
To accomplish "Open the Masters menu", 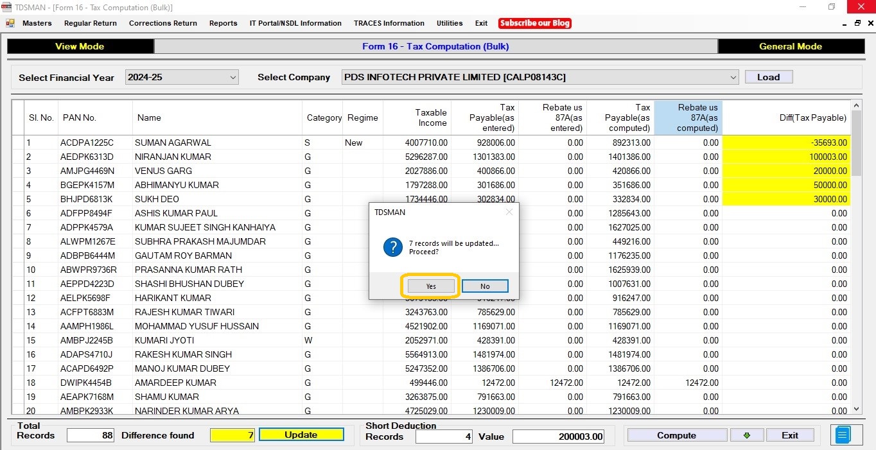I will coord(37,23).
